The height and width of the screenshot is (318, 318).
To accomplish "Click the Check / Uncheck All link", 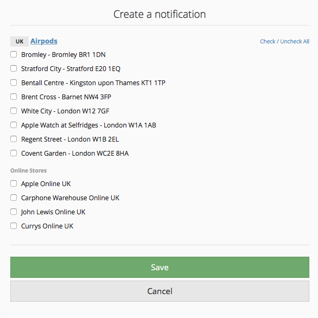I will tap(284, 41).
